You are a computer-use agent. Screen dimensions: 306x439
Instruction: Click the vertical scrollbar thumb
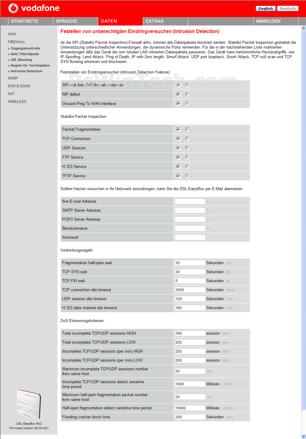303,220
